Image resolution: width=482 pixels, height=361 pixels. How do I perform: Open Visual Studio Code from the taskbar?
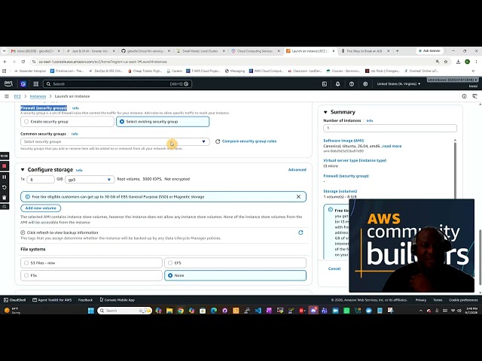[258, 311]
